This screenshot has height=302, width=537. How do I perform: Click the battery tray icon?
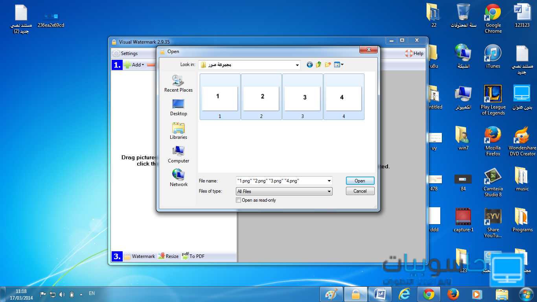72,294
